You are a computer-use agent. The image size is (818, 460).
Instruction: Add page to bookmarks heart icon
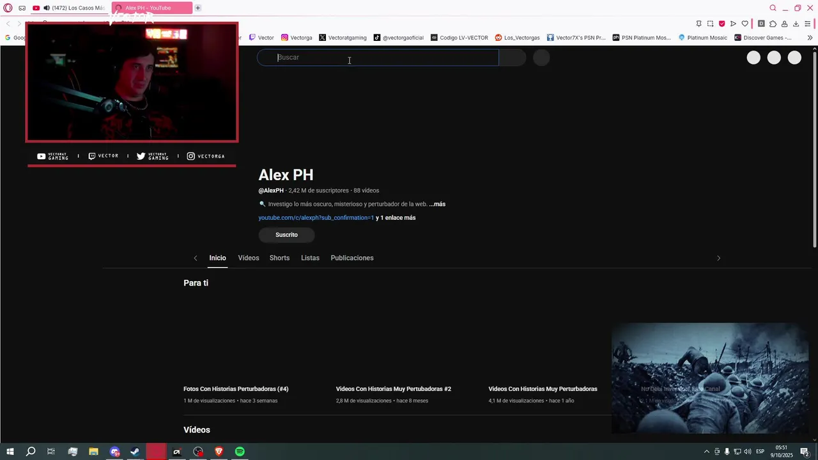745,24
